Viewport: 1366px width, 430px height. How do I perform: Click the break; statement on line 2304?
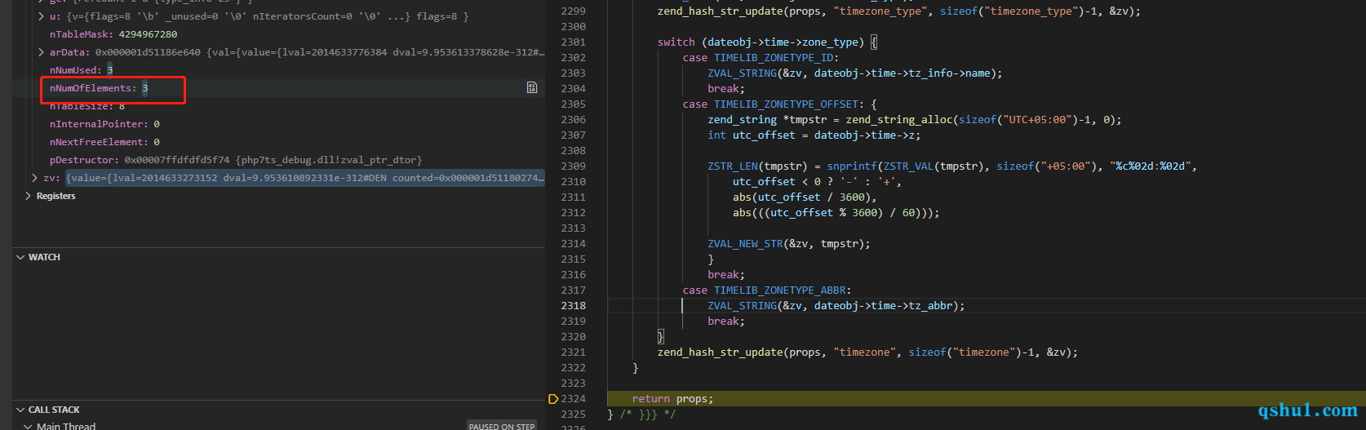pos(726,89)
